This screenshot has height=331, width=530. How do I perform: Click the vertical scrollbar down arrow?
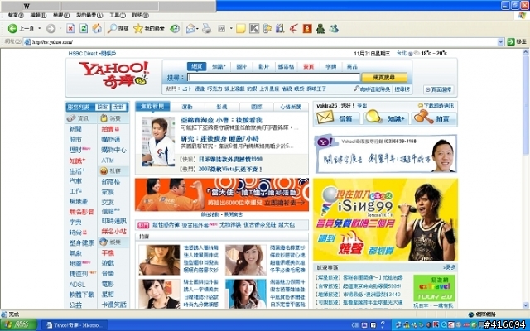[x=526, y=305]
